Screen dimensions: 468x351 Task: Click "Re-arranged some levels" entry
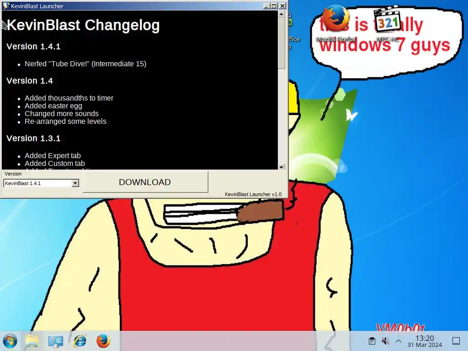[65, 122]
